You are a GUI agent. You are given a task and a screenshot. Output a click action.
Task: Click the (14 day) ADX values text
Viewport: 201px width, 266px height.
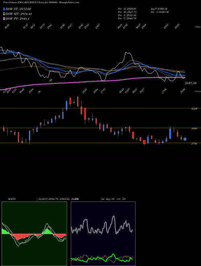(x=113, y=199)
